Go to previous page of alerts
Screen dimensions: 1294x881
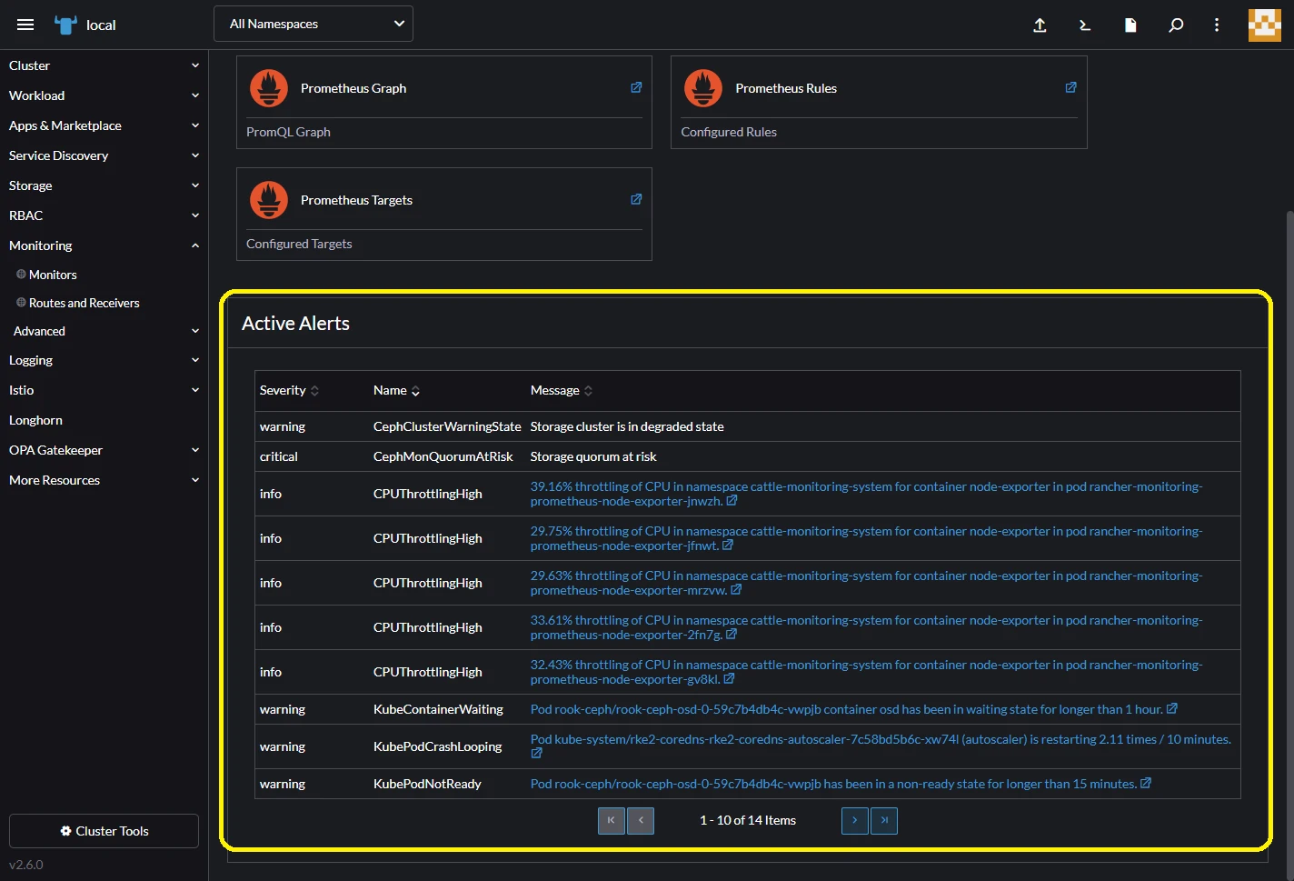pyautogui.click(x=641, y=821)
